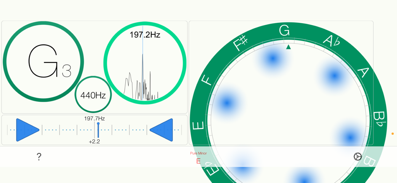Tap the G3 detected note circle
The image size is (397, 183).
[x=43, y=62]
